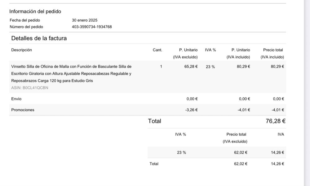Image resolution: width=310 pixels, height=186 pixels.
Task: Click the 23 % IVA rate in product row
Action: (x=210, y=67)
